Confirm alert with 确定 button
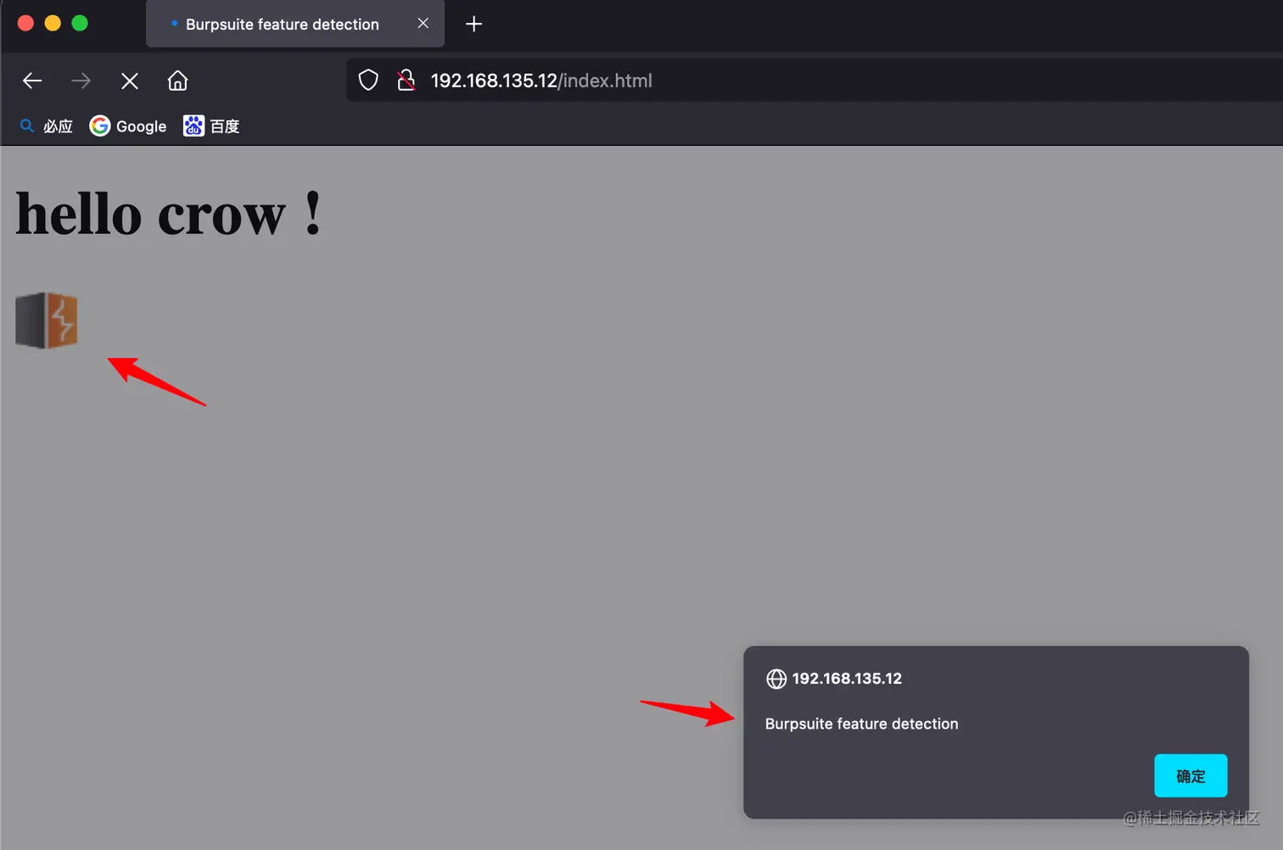This screenshot has height=850, width=1283. [1191, 775]
